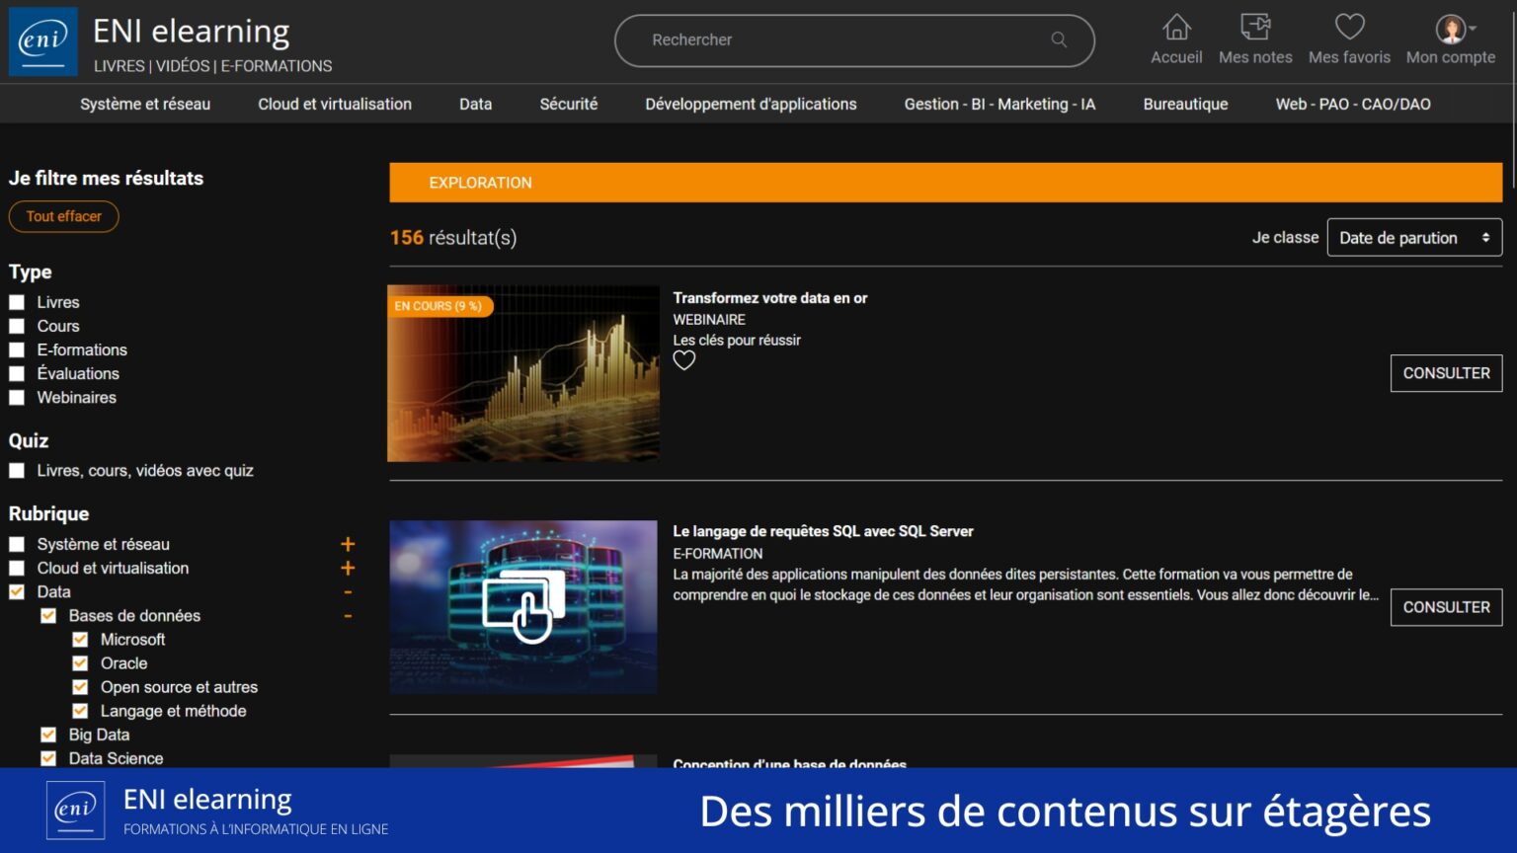Screen dimensions: 1517x853
Task: Open the Mon compte account icon
Action: tap(1448, 28)
